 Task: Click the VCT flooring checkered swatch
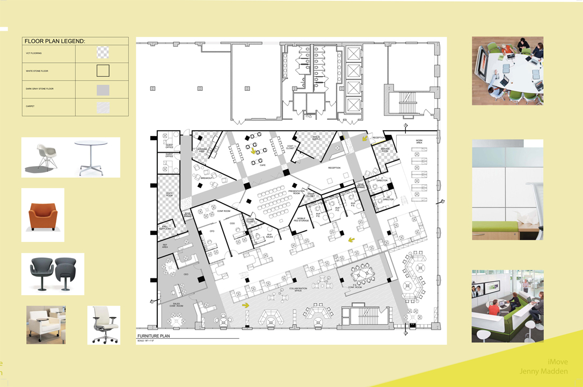coord(103,53)
